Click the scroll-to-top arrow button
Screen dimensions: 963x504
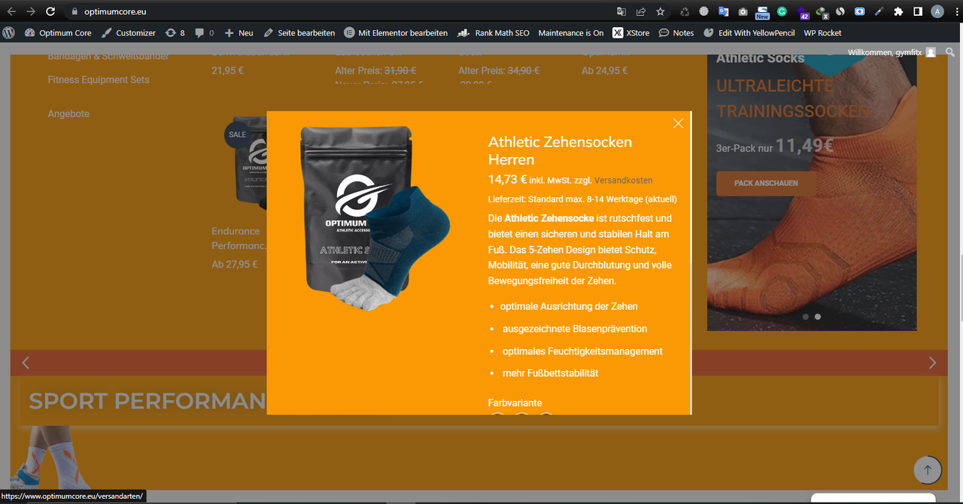pos(928,469)
